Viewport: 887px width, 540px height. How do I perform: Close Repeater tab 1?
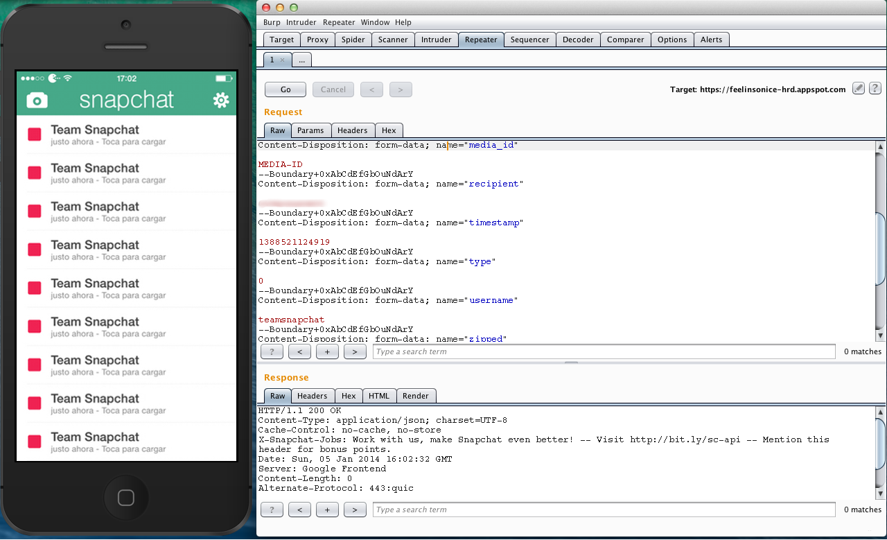pyautogui.click(x=282, y=60)
